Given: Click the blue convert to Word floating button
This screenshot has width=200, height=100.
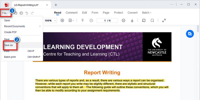Looking at the screenshot, I should [190, 34].
